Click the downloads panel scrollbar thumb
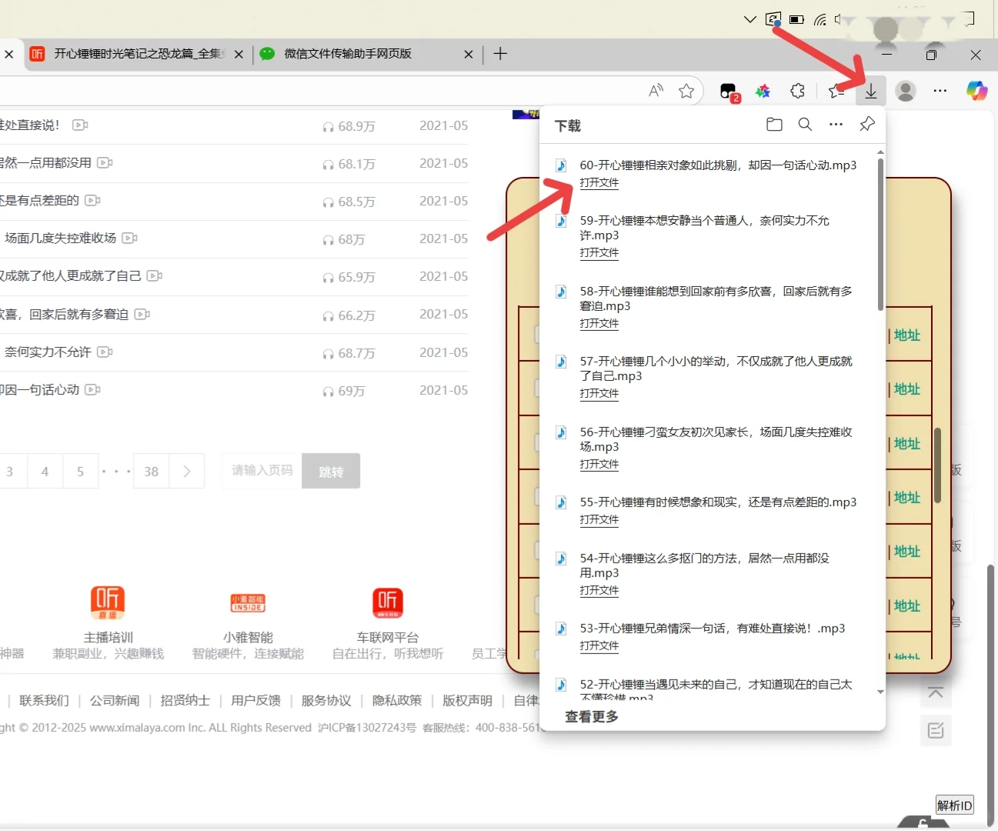Viewport: 998px width, 831px height. tap(880, 235)
